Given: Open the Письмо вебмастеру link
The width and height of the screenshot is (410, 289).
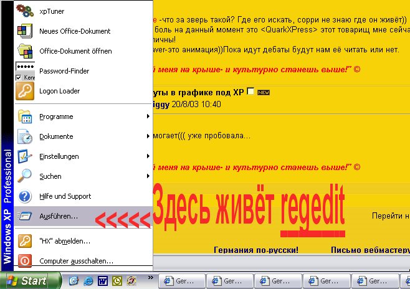Looking at the screenshot, I should click(365, 250).
